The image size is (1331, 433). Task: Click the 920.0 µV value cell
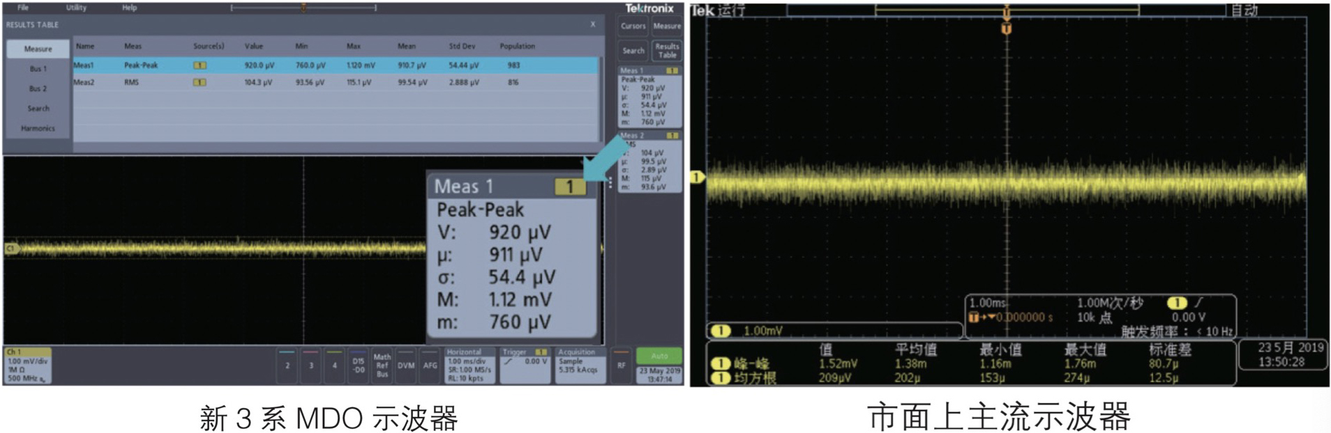click(x=259, y=65)
